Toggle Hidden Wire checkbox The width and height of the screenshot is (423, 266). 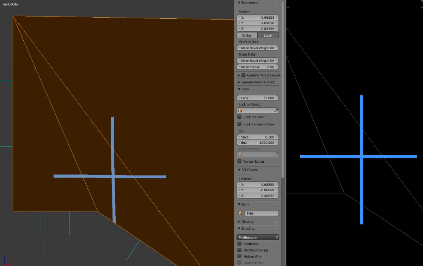(239, 256)
